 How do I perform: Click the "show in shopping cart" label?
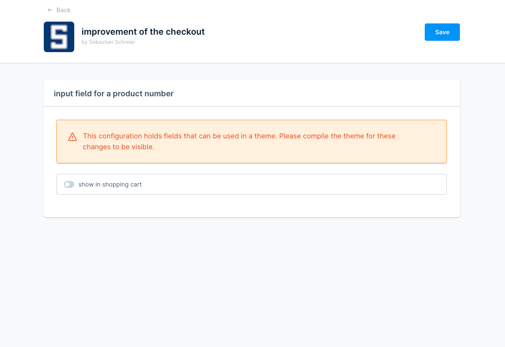(110, 184)
